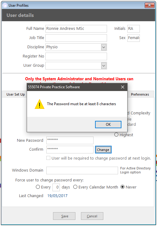Click Save at the bottom
This screenshot has height=226, width=157.
point(64,216)
